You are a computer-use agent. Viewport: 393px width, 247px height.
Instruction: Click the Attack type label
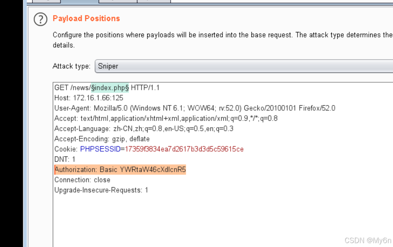point(71,66)
